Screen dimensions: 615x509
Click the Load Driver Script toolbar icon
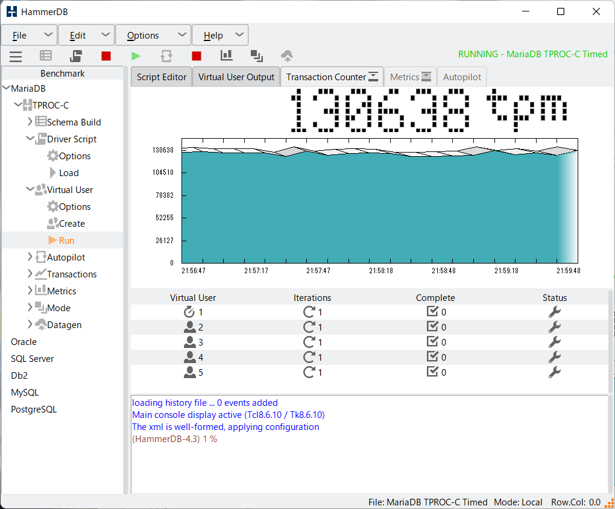pos(76,56)
